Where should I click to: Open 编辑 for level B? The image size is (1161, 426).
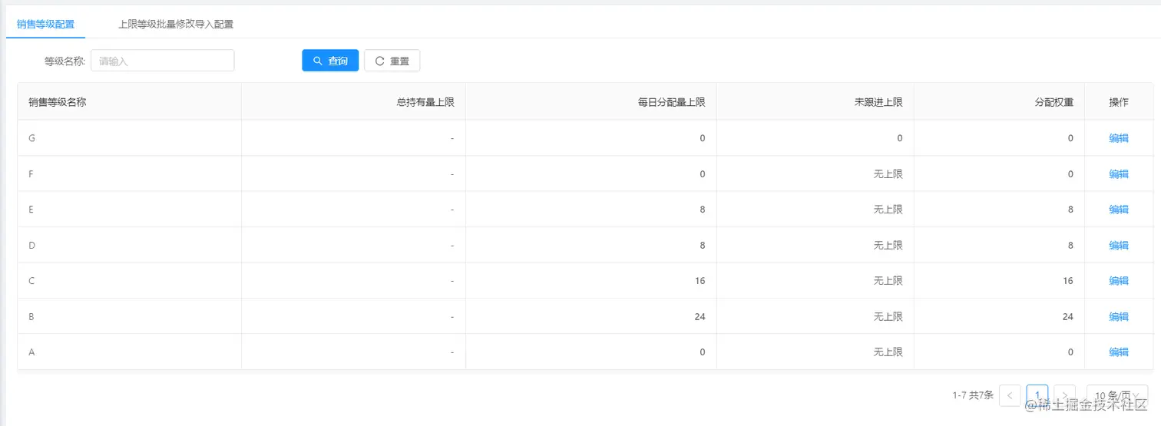(1118, 317)
